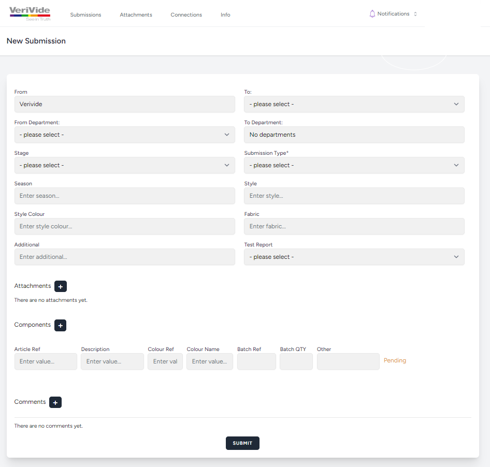Expand the Test Report dropdown
This screenshot has height=467, width=490.
[x=354, y=257]
